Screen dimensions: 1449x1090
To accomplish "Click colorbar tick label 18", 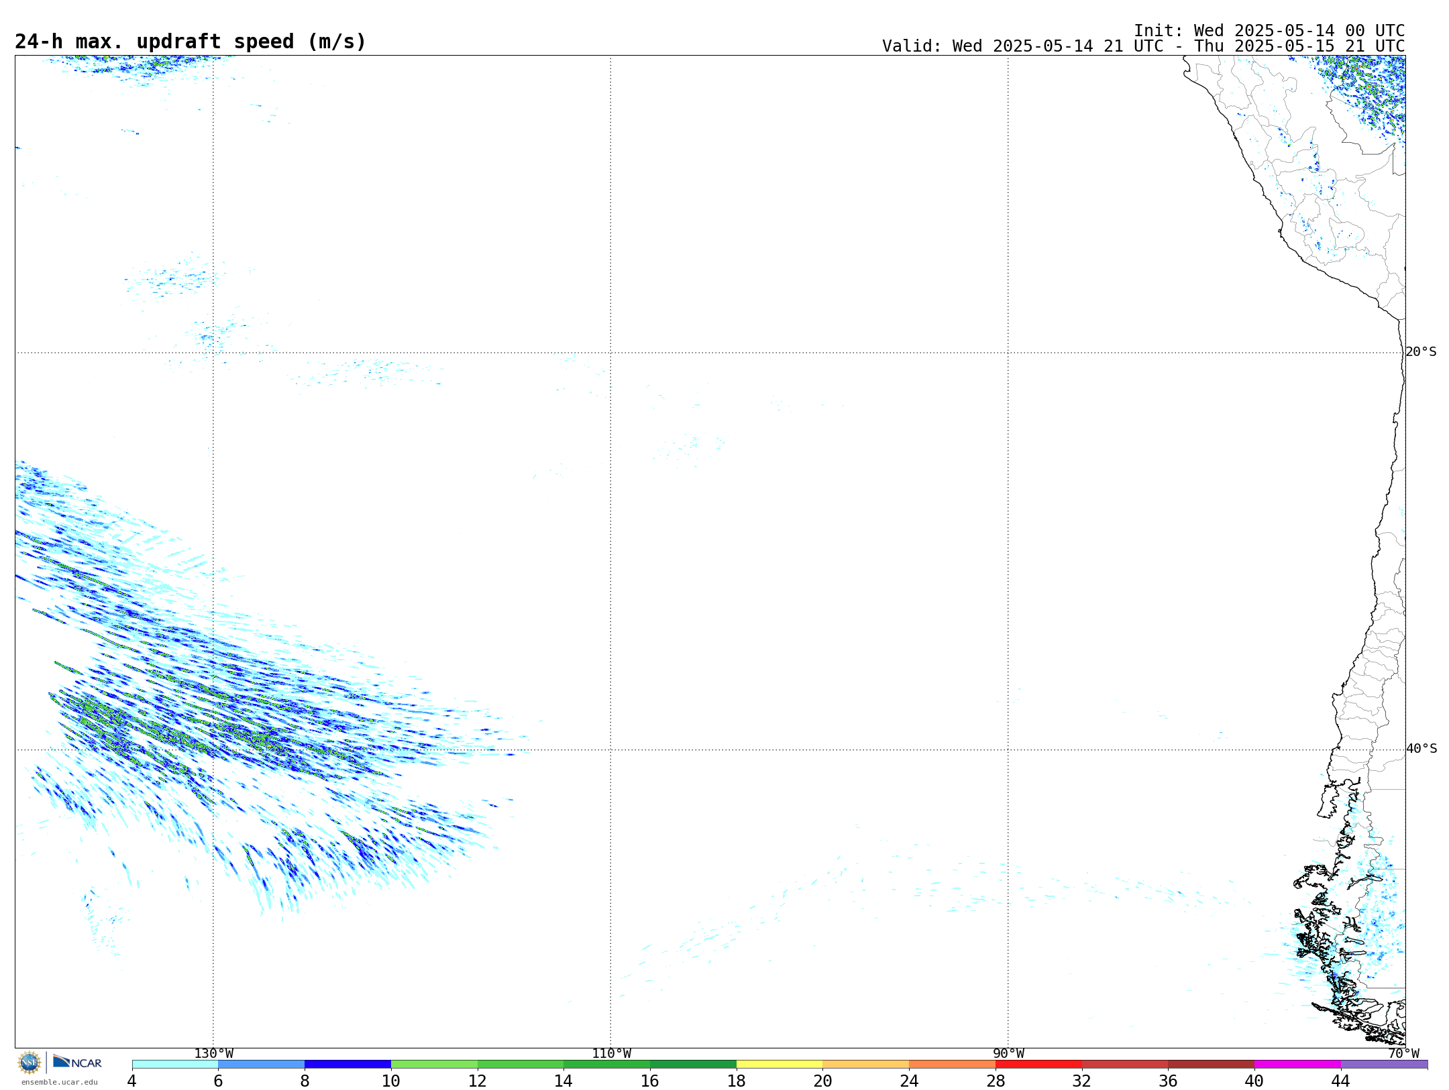I will click(737, 1081).
